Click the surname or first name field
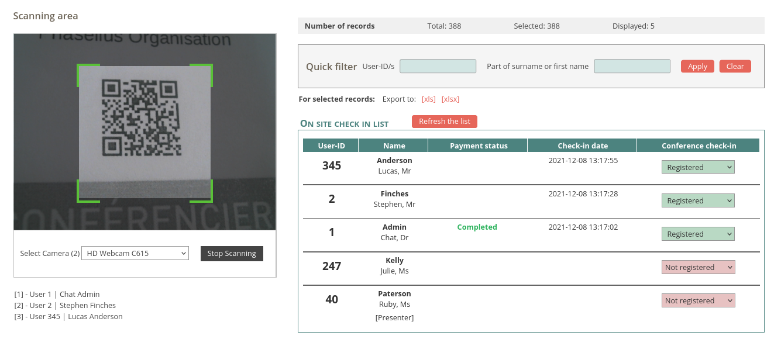Viewport: 781px width, 346px height. point(632,66)
